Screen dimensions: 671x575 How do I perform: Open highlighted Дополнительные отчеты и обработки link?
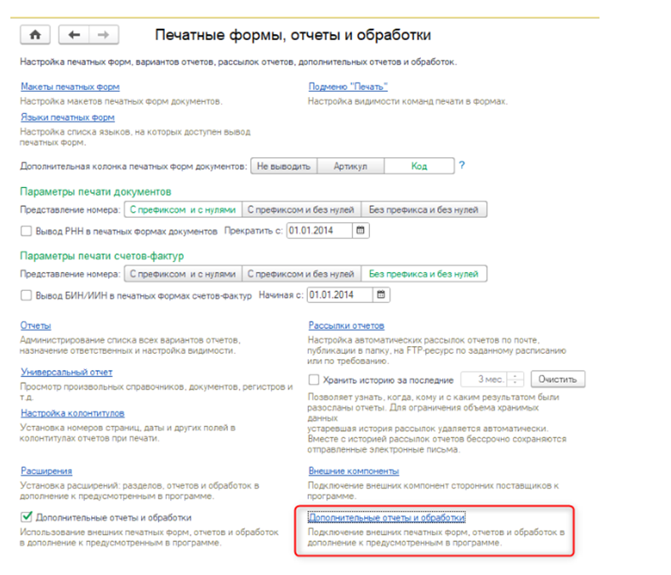[x=386, y=517]
